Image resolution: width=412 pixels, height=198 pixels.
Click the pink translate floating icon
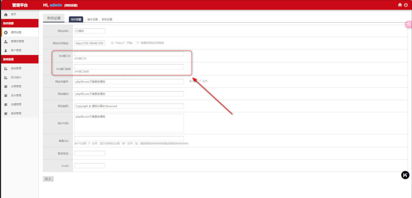(x=409, y=24)
